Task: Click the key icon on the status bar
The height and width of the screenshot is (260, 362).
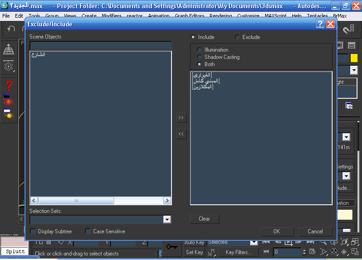Action: 172,247
